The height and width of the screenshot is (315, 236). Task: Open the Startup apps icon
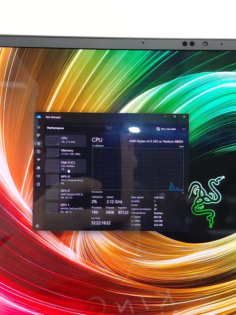click(39, 160)
